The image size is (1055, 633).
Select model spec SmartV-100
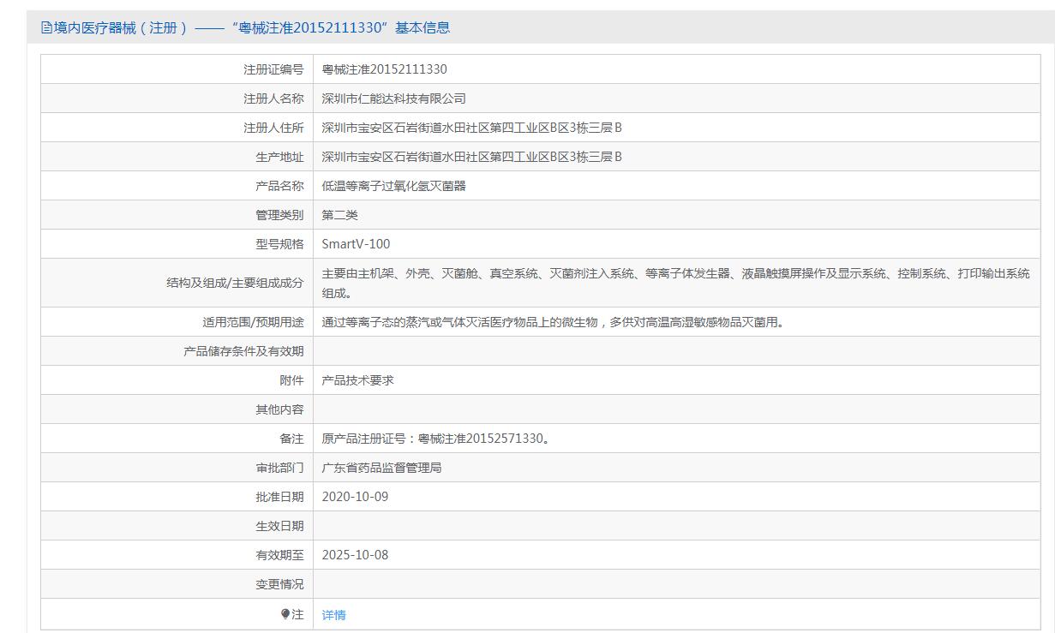pos(356,244)
